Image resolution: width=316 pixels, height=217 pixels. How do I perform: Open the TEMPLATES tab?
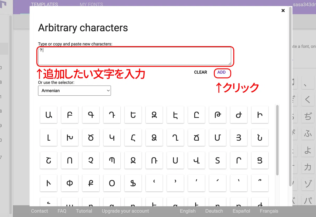tap(45, 4)
